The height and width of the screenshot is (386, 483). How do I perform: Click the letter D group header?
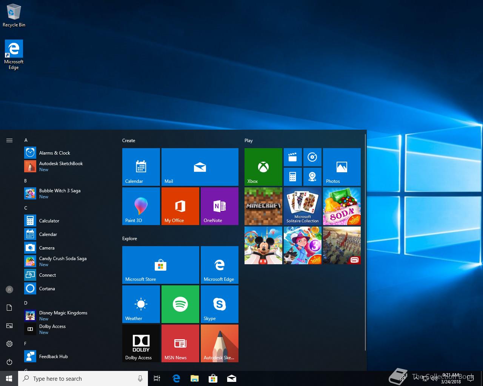tap(26, 303)
